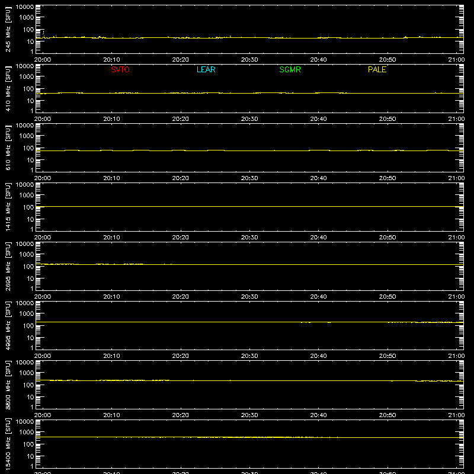Click the 10000 tick of the 245 MHz plot
Image resolution: width=474 pixels, height=474 pixels.
[25, 7]
